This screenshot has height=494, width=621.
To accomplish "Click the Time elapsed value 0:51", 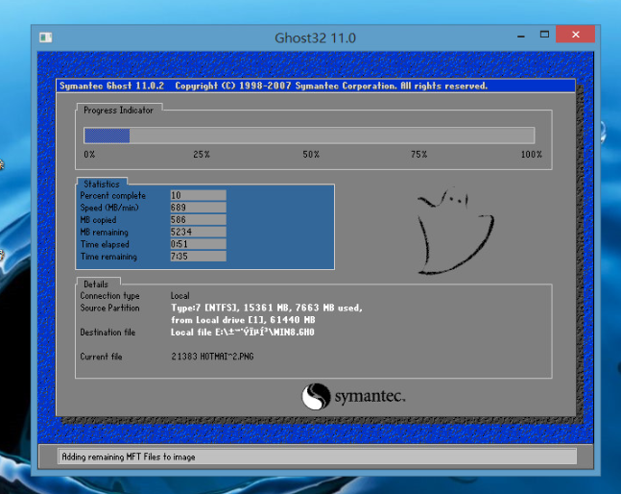I will 198,244.
